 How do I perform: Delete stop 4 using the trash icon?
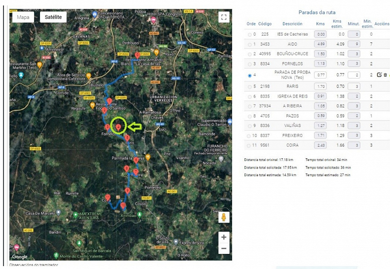click(x=385, y=75)
